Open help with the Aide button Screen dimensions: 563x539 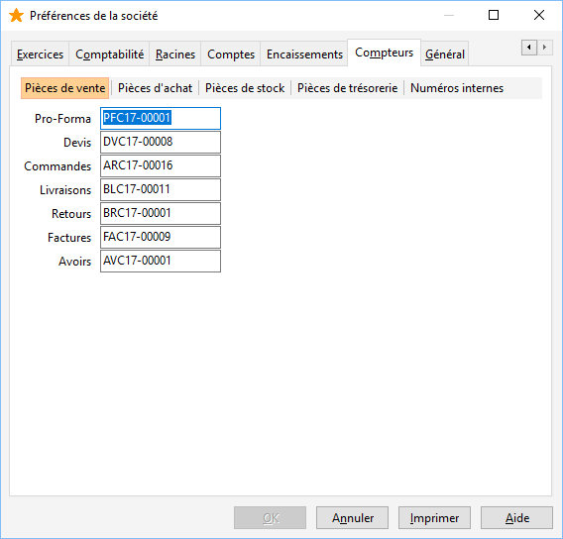(x=516, y=518)
